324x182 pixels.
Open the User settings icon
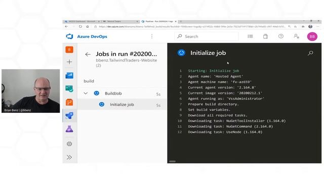(296, 36)
